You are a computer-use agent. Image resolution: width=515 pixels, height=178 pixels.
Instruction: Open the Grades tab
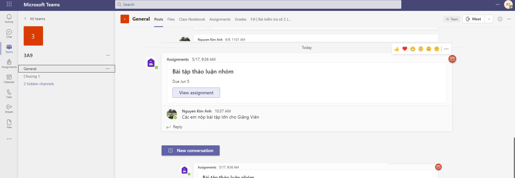tap(240, 19)
